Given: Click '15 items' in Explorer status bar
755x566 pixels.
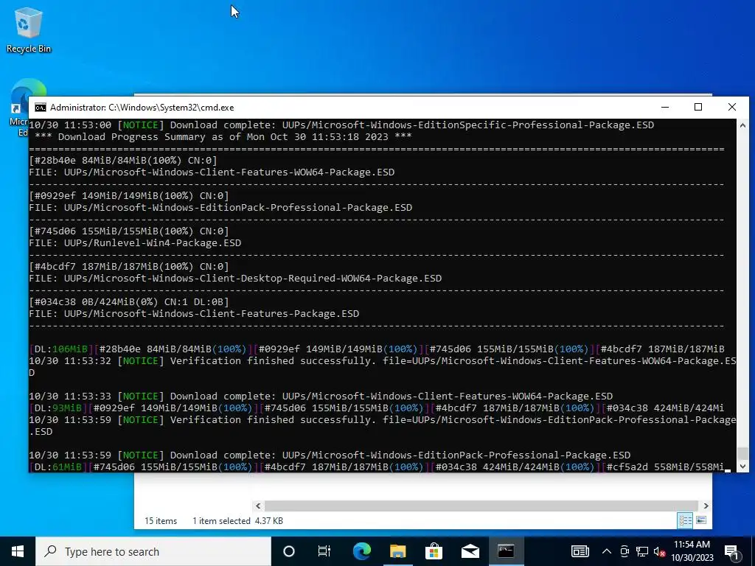Looking at the screenshot, I should click(161, 521).
